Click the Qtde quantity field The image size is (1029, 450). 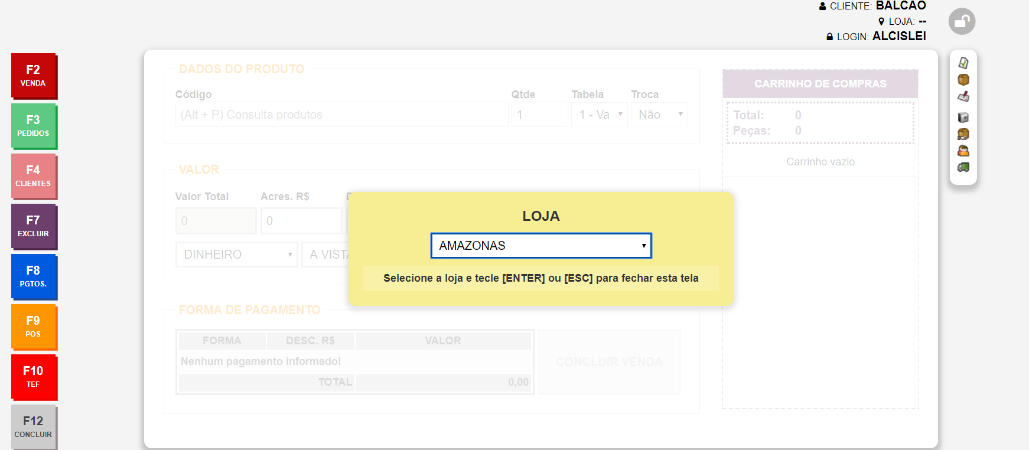pyautogui.click(x=539, y=115)
